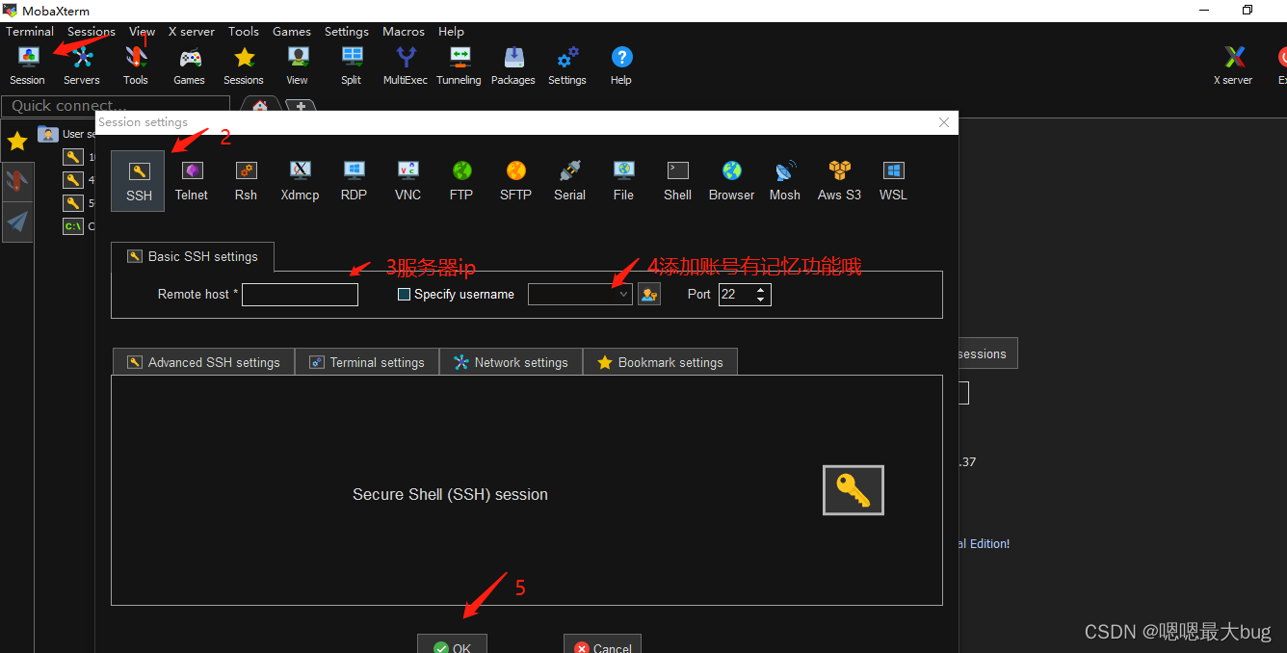Select the Telnet session type
Screen dimensions: 1287x653
click(x=192, y=181)
